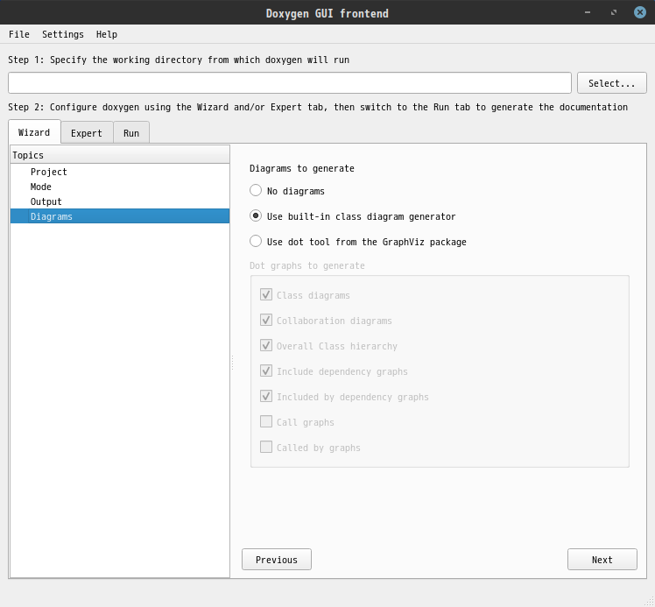The height and width of the screenshot is (607, 655).
Task: Select the Diagrams topic
Action: coord(120,216)
